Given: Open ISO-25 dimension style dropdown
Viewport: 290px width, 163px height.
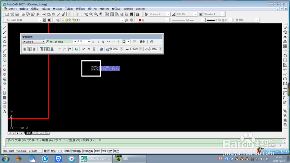Looking at the screenshot, I should pyautogui.click(x=195, y=14).
